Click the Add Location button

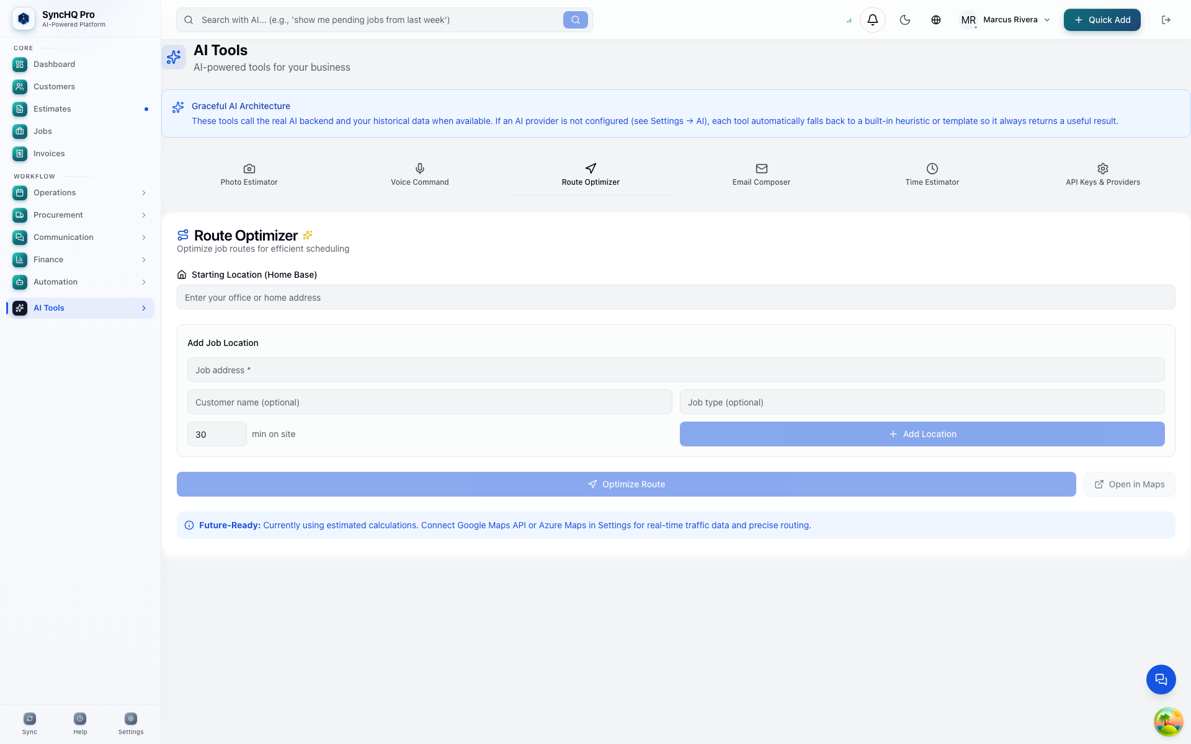(x=922, y=434)
